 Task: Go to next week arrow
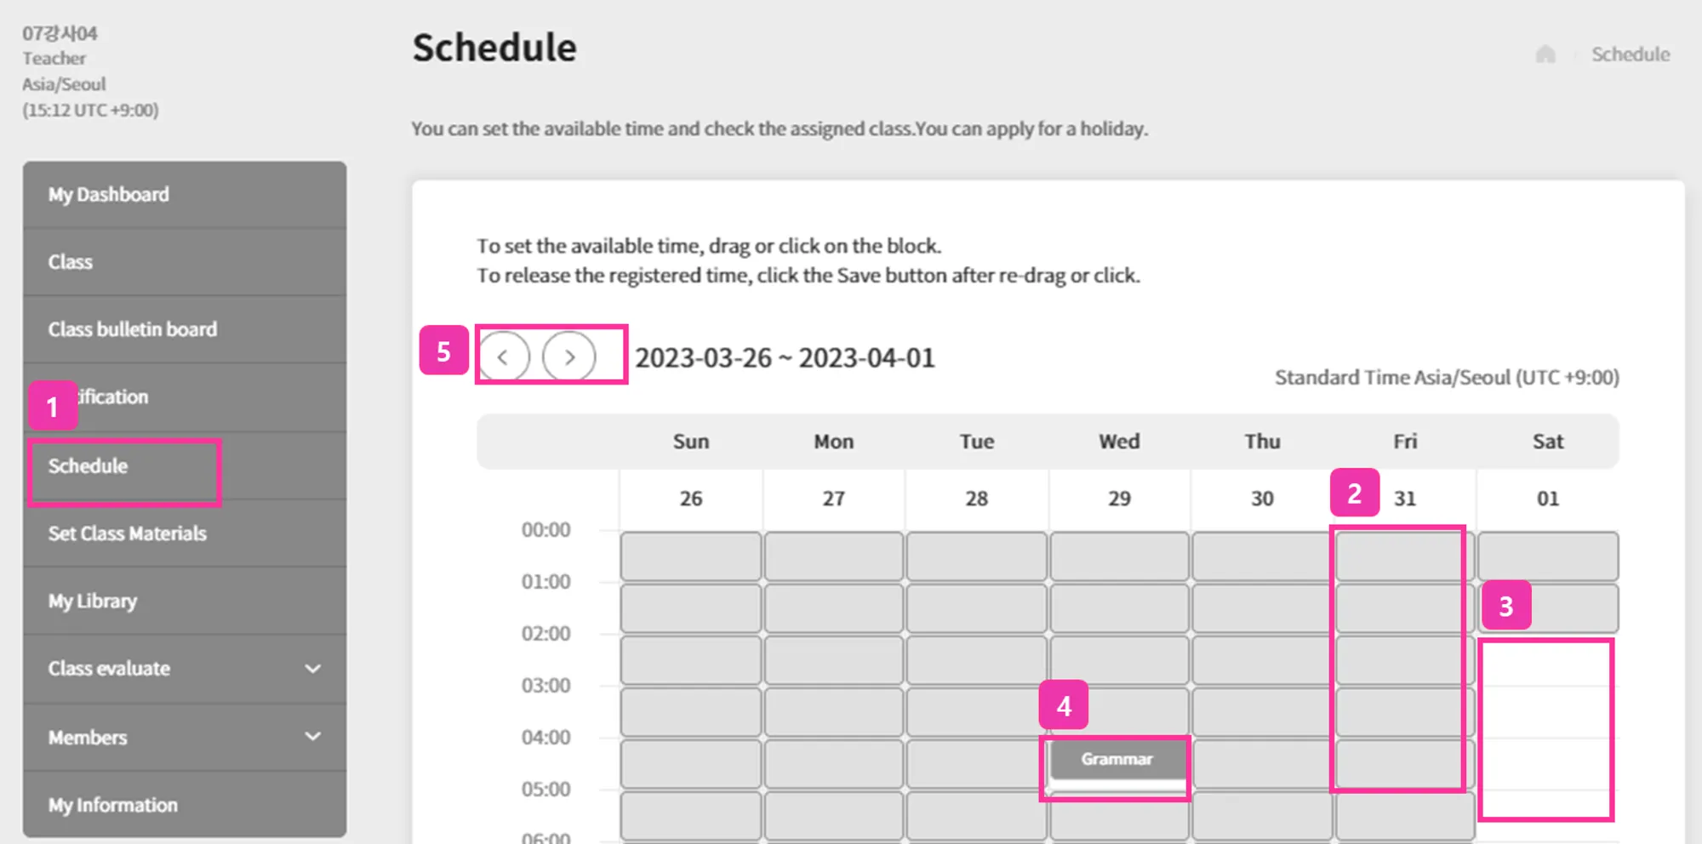click(x=569, y=356)
